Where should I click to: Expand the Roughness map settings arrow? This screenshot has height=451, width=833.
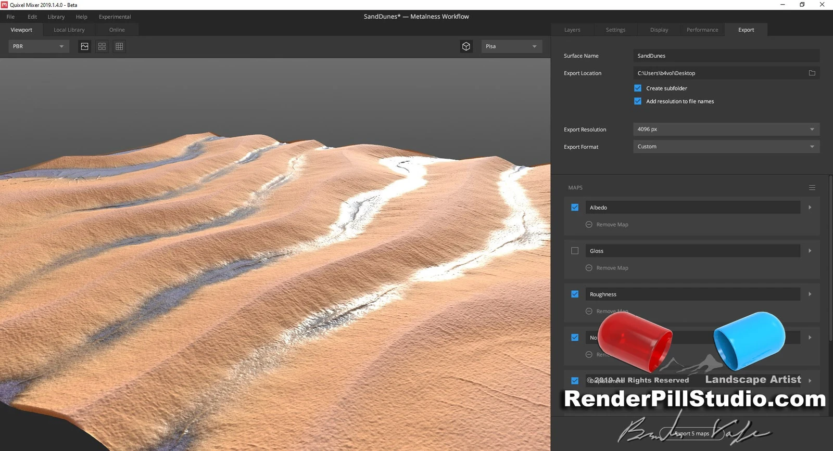[810, 294]
